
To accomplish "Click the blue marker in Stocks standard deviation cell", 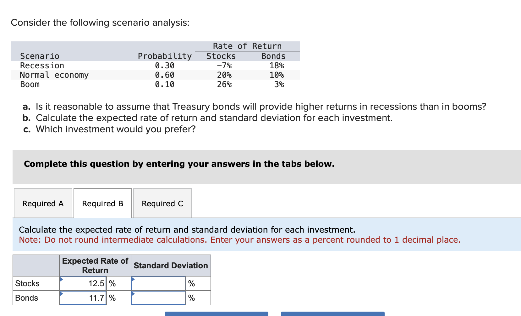I will [x=134, y=280].
